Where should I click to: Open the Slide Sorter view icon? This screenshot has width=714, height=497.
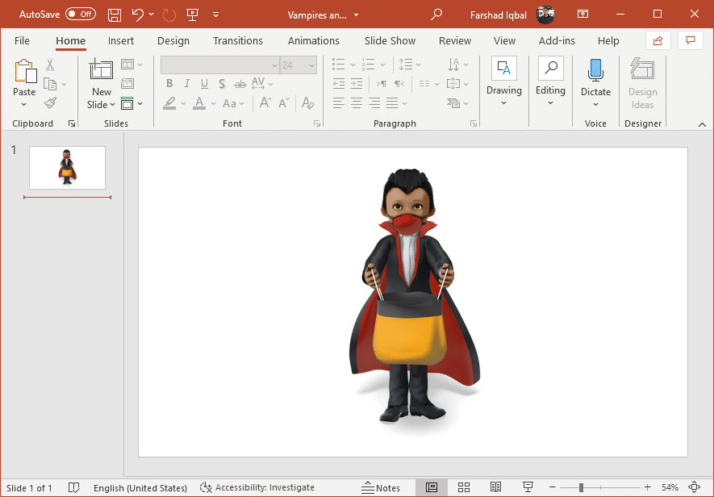464,487
